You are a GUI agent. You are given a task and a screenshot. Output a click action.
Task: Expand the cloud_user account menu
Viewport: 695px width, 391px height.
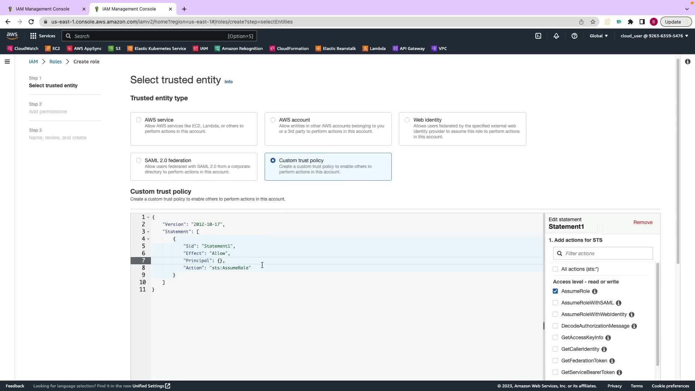[x=654, y=36]
